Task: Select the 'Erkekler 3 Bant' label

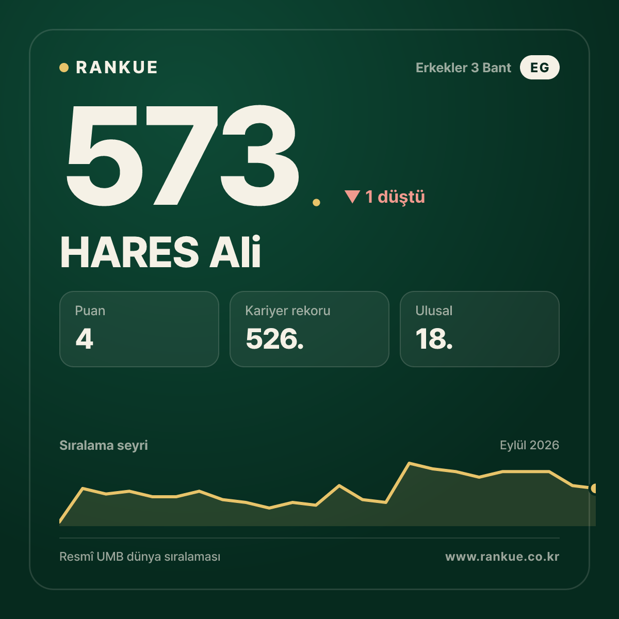Action: [463, 68]
